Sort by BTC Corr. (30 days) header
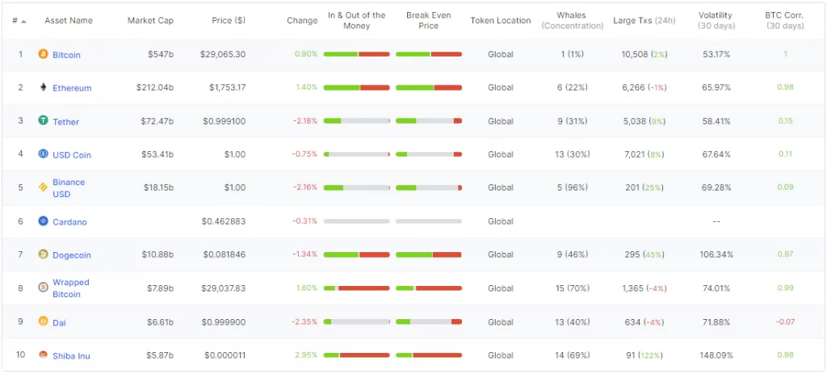This screenshot has width=827, height=374. [x=785, y=20]
